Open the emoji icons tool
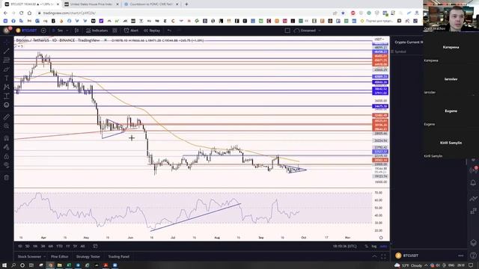 point(7,105)
